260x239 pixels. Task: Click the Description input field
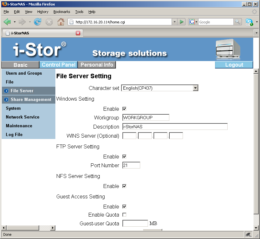pyautogui.click(x=175, y=127)
